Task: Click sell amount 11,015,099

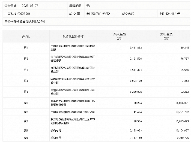Action: [182, 121]
